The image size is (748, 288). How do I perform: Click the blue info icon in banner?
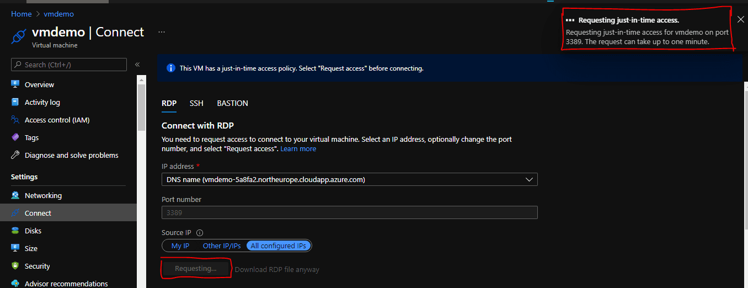pos(170,68)
